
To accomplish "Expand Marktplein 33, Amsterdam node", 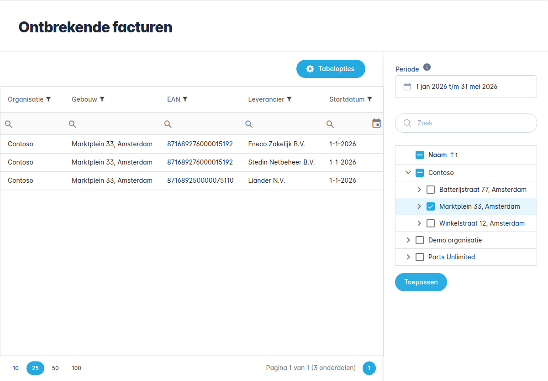I will point(419,206).
